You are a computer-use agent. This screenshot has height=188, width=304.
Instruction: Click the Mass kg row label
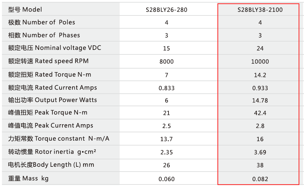click(28, 178)
